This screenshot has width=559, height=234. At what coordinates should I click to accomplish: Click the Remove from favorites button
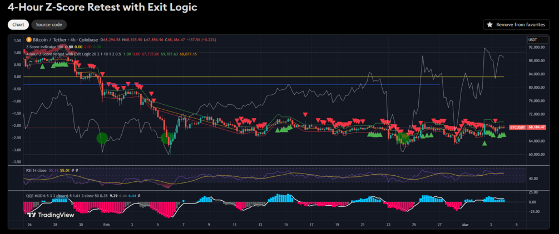click(x=516, y=24)
